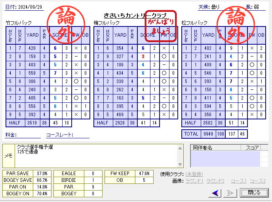Open the ラウンド2 image link
The image size is (272, 202).
(x=215, y=181)
